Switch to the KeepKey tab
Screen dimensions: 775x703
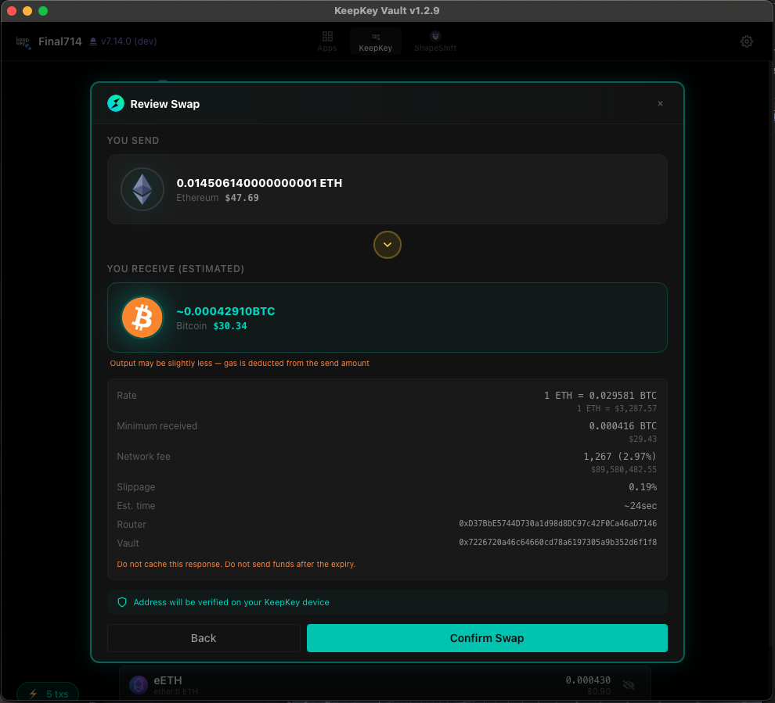pyautogui.click(x=376, y=41)
